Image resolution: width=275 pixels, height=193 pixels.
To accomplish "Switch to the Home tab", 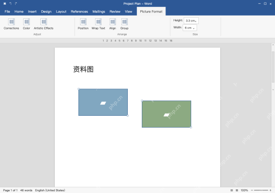I will tap(19, 12).
